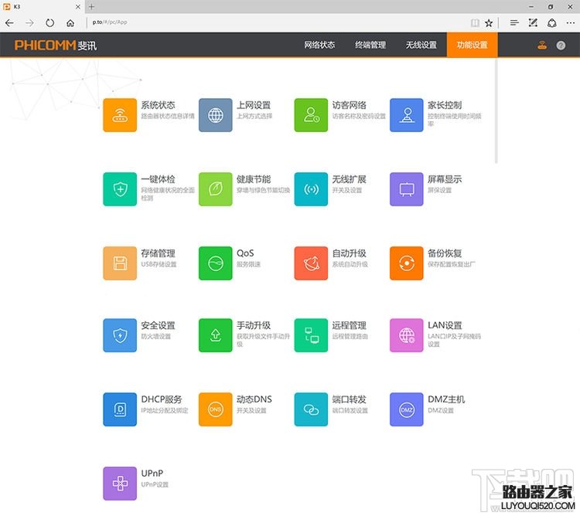Open the 上网设置 globe icon
This screenshot has width=580, height=516.
click(215, 115)
